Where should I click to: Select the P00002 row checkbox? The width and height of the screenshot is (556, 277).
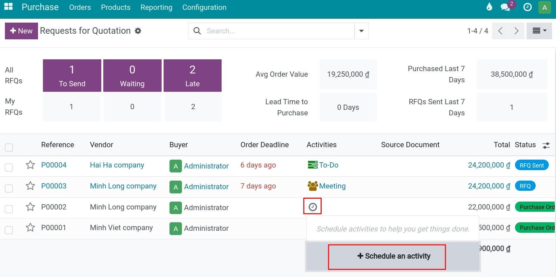pyautogui.click(x=9, y=209)
